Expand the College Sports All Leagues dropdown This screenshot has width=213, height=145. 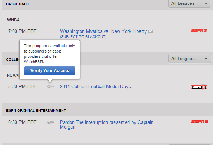189,59
